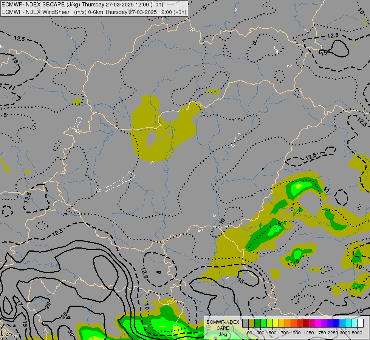The image size is (370, 340).
Task: Click the '17' shear contour label
Action: point(19,303)
